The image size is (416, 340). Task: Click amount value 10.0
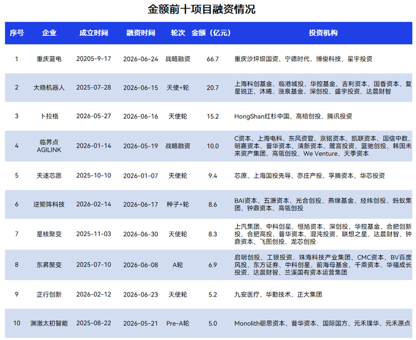pos(213,146)
